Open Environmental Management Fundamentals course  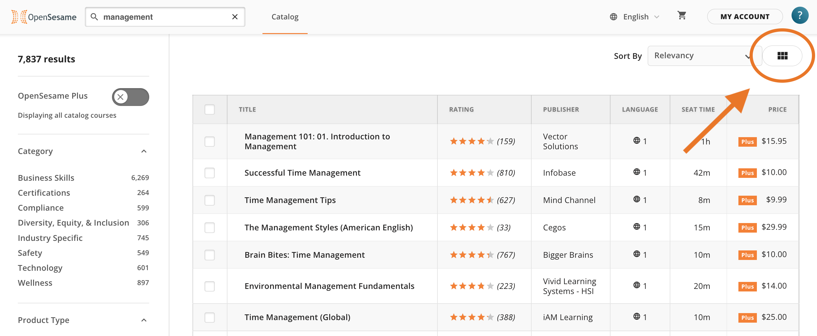[329, 286]
